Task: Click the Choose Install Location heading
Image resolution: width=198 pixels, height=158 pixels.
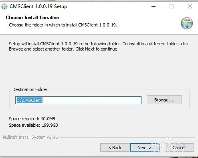Action: tap(32, 18)
